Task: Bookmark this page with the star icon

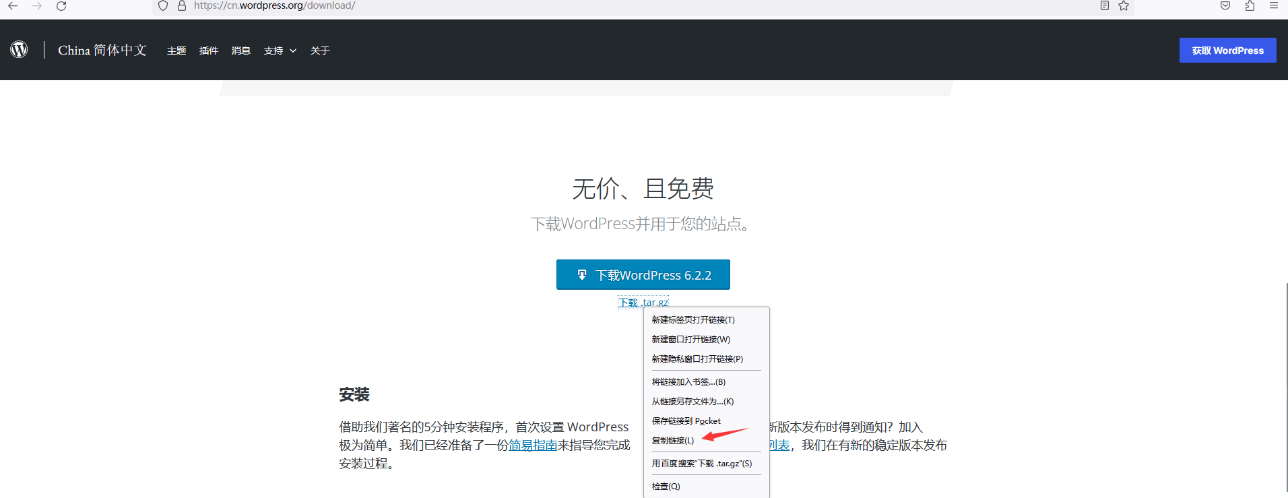Action: click(1124, 6)
